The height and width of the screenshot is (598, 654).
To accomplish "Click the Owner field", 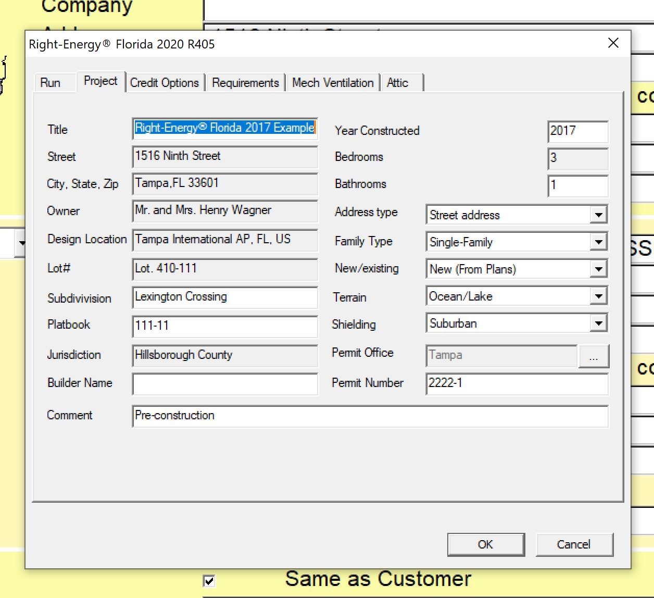I will tap(225, 210).
